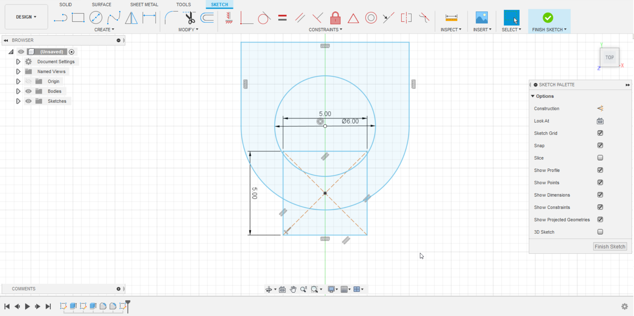The image size is (634, 316).
Task: Open the CONSTRAINTS dropdown menu
Action: [325, 30]
